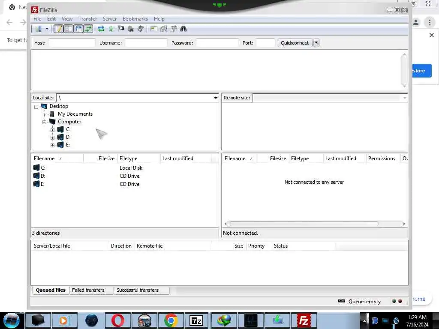Click the binoculars file search icon

coord(183,29)
